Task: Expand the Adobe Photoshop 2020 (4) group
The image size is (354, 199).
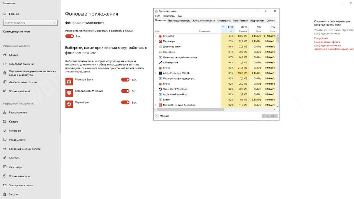Action: click(156, 73)
